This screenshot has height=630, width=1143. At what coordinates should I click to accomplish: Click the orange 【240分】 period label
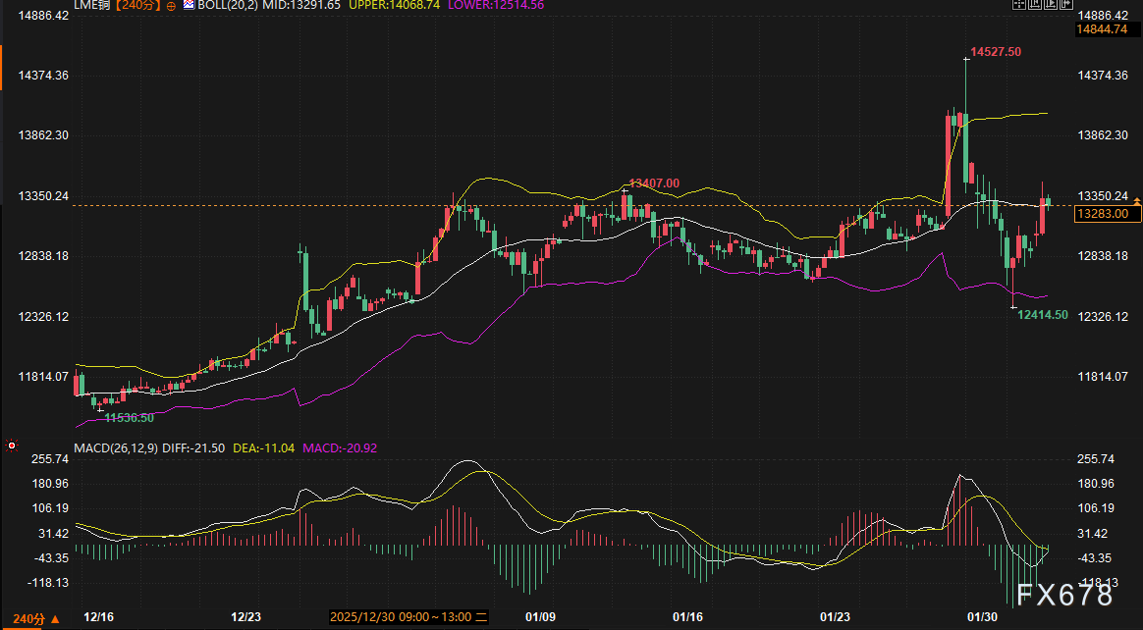tap(138, 7)
